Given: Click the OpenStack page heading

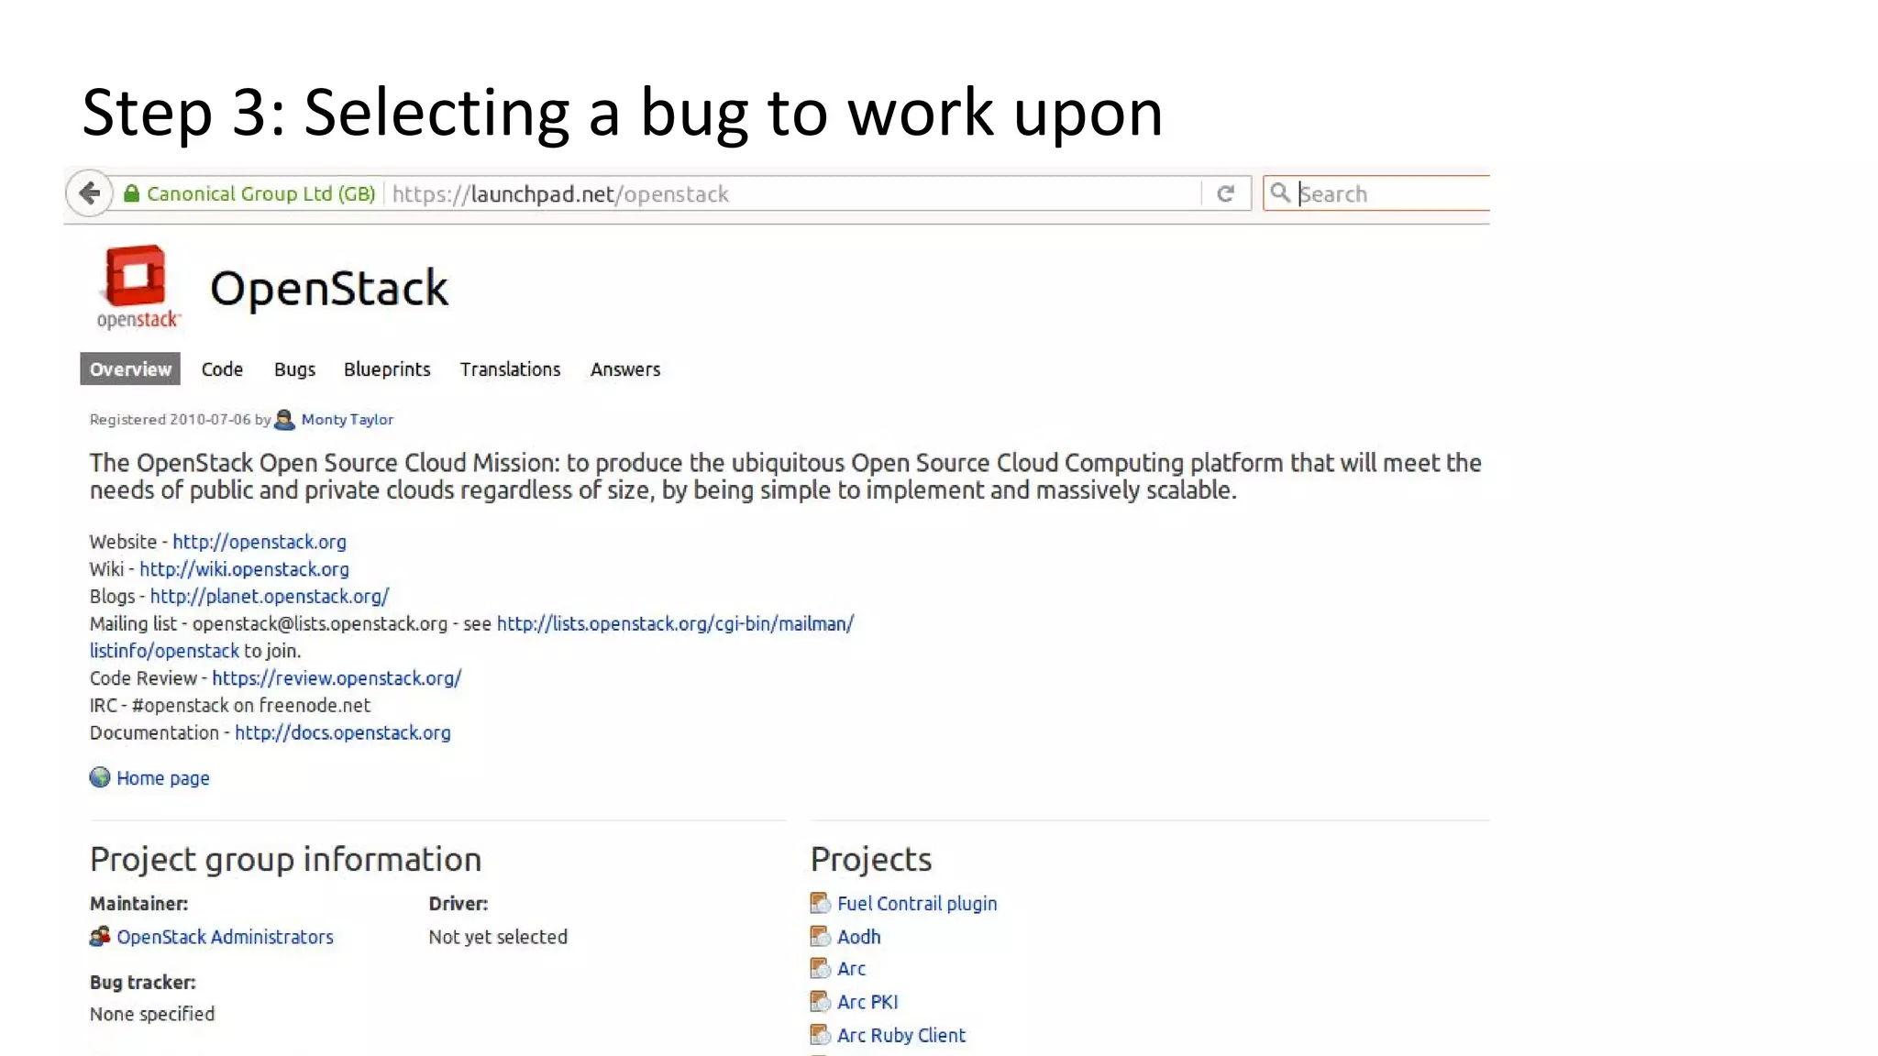Looking at the screenshot, I should 329,288.
